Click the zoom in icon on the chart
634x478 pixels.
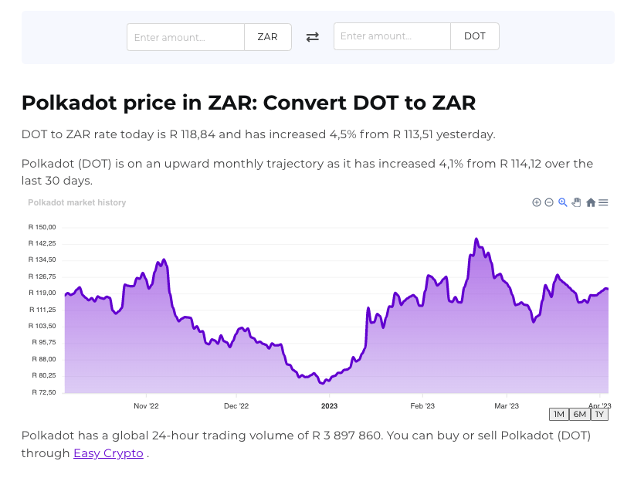tap(537, 202)
